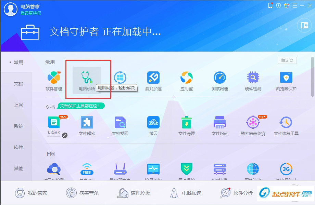Go to 我的管家 in bottom bar
The width and height of the screenshot is (315, 205).
point(31,193)
